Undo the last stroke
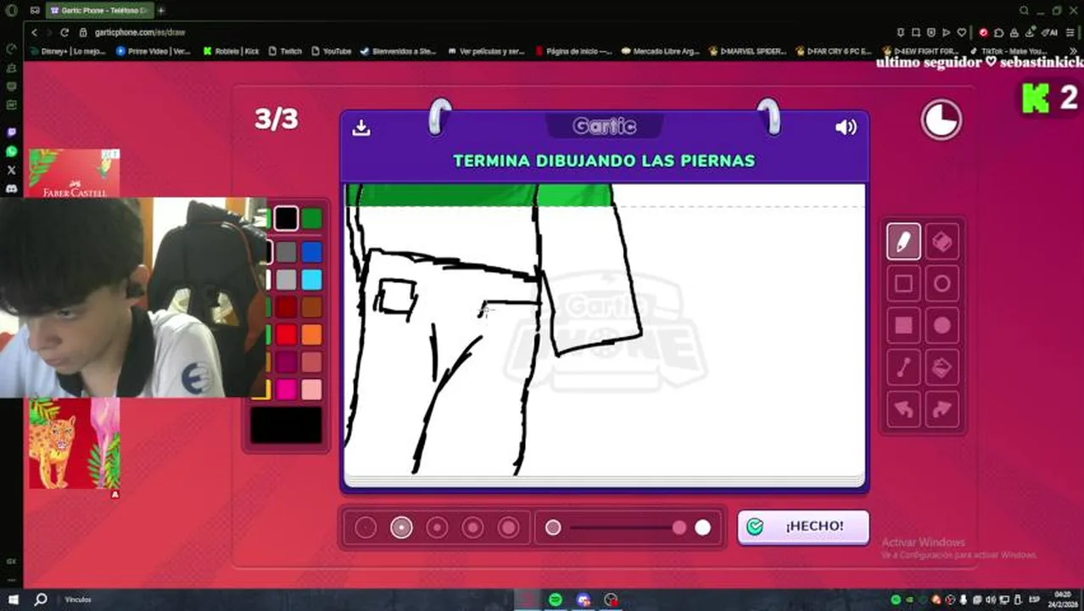This screenshot has width=1084, height=611. (903, 410)
